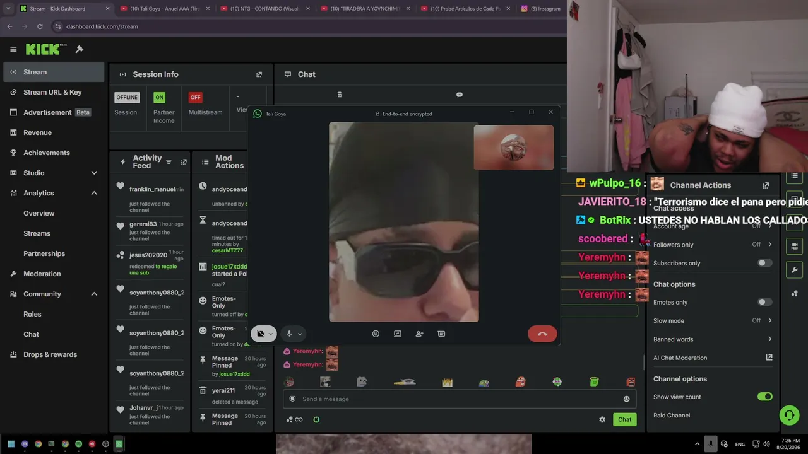Expand the Studio sidebar section
808x454 pixels.
tap(94, 173)
